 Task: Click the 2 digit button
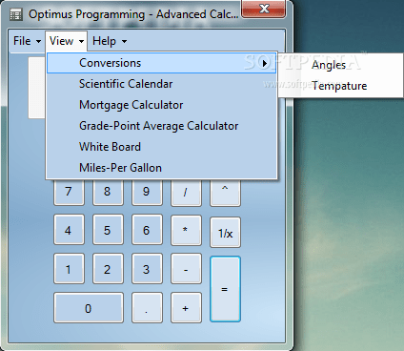(108, 269)
